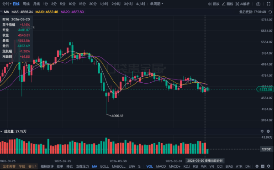Collapse the 成交量 volume panel
The height and width of the screenshot is (170, 274).
point(1,131)
